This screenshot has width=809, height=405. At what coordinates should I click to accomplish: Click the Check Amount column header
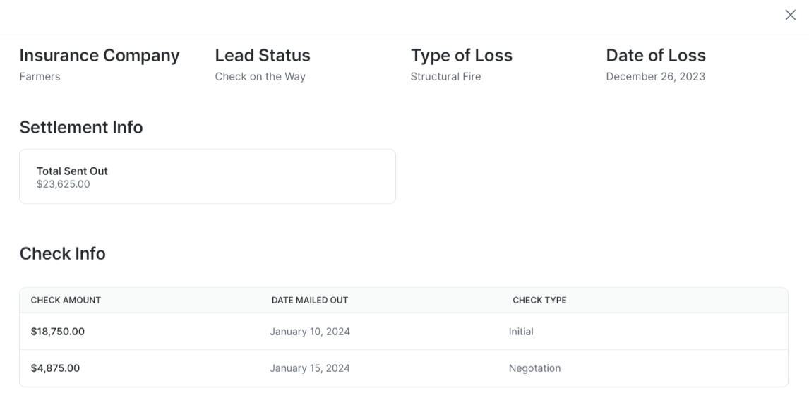point(66,300)
